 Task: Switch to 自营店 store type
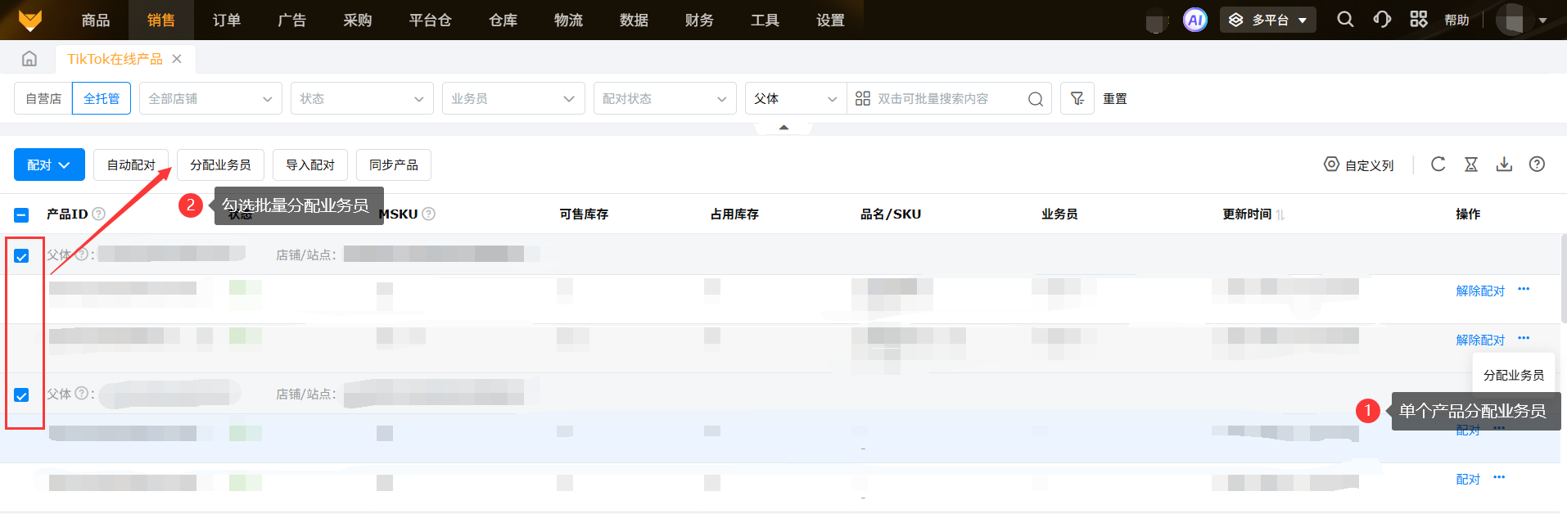pos(43,98)
